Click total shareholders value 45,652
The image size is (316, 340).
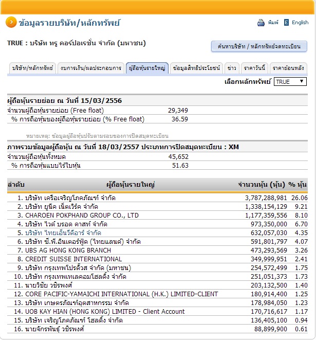coord(178,156)
